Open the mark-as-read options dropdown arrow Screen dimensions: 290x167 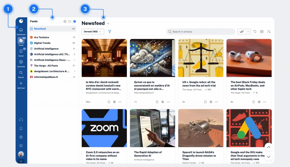249,31
